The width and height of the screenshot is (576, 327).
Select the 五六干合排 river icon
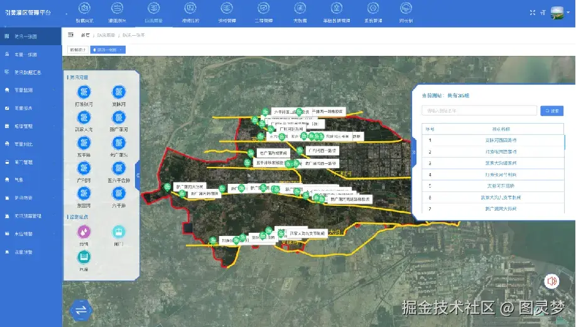(119, 168)
